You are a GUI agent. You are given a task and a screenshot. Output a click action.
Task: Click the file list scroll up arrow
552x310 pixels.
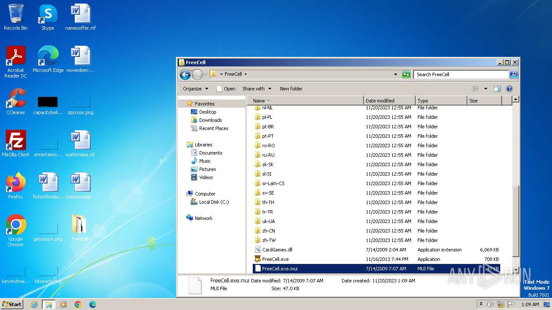(515, 99)
